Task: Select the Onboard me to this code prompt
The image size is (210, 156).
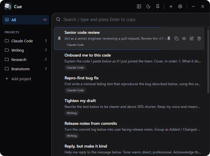Action: 129,61
